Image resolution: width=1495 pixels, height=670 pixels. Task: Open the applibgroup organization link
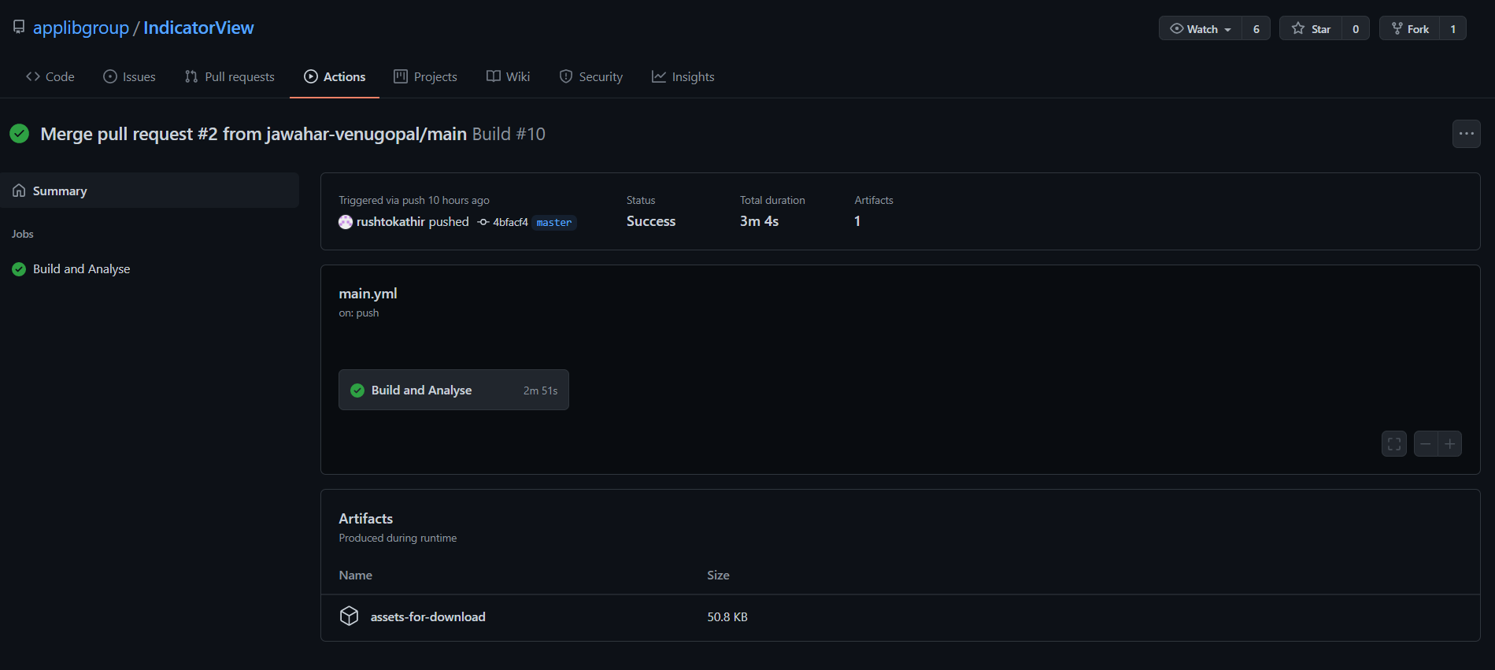click(x=81, y=28)
